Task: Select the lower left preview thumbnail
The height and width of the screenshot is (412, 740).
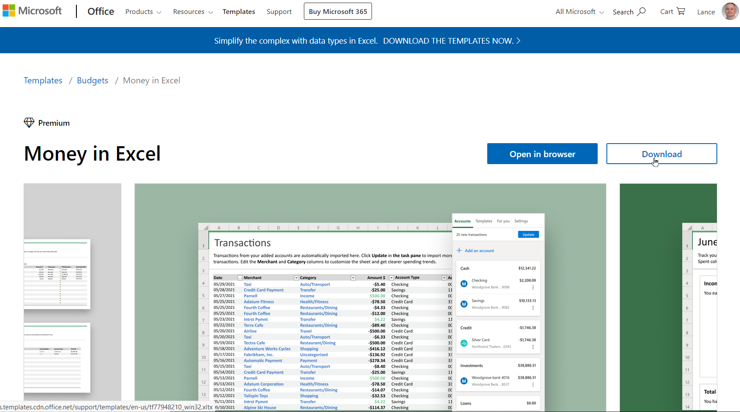Action: 57,358
